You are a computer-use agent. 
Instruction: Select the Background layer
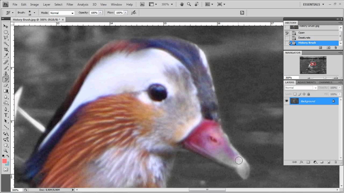point(314,101)
